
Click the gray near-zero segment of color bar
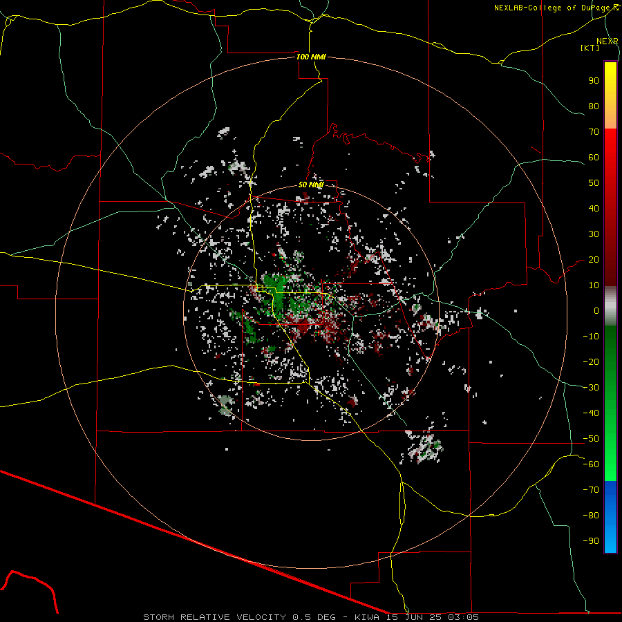click(610, 306)
